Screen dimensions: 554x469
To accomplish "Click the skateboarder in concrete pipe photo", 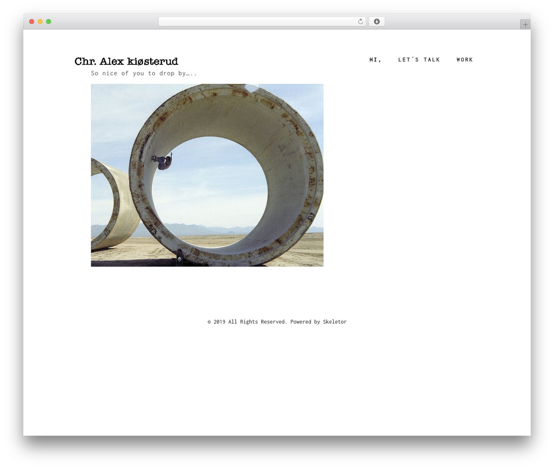I will click(x=207, y=175).
